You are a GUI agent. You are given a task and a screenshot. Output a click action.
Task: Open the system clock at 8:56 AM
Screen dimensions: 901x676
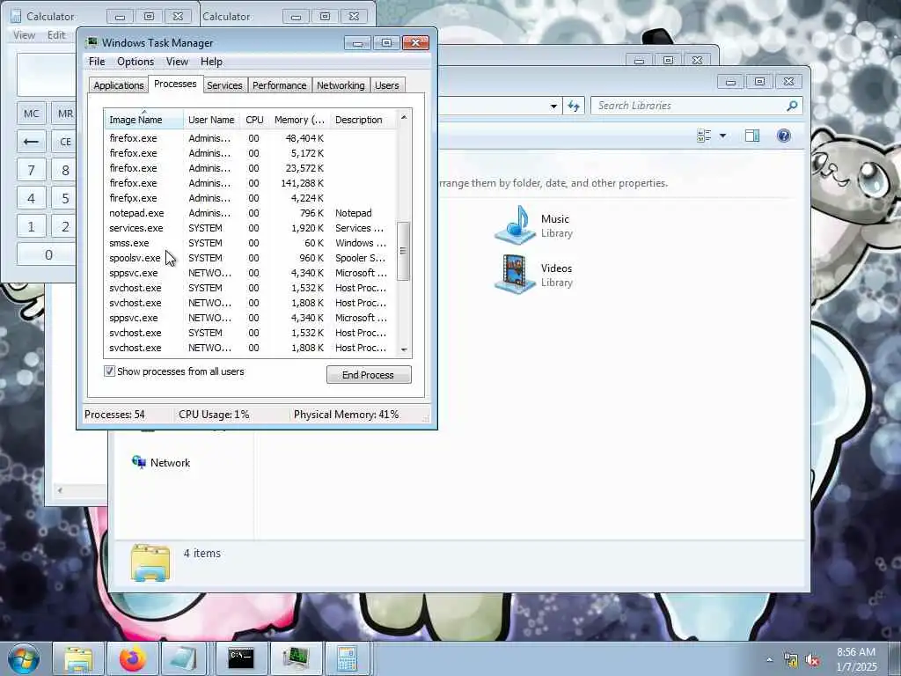856,659
